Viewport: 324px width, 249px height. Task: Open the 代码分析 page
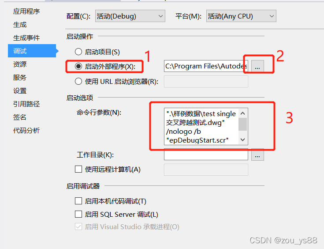pos(26,130)
